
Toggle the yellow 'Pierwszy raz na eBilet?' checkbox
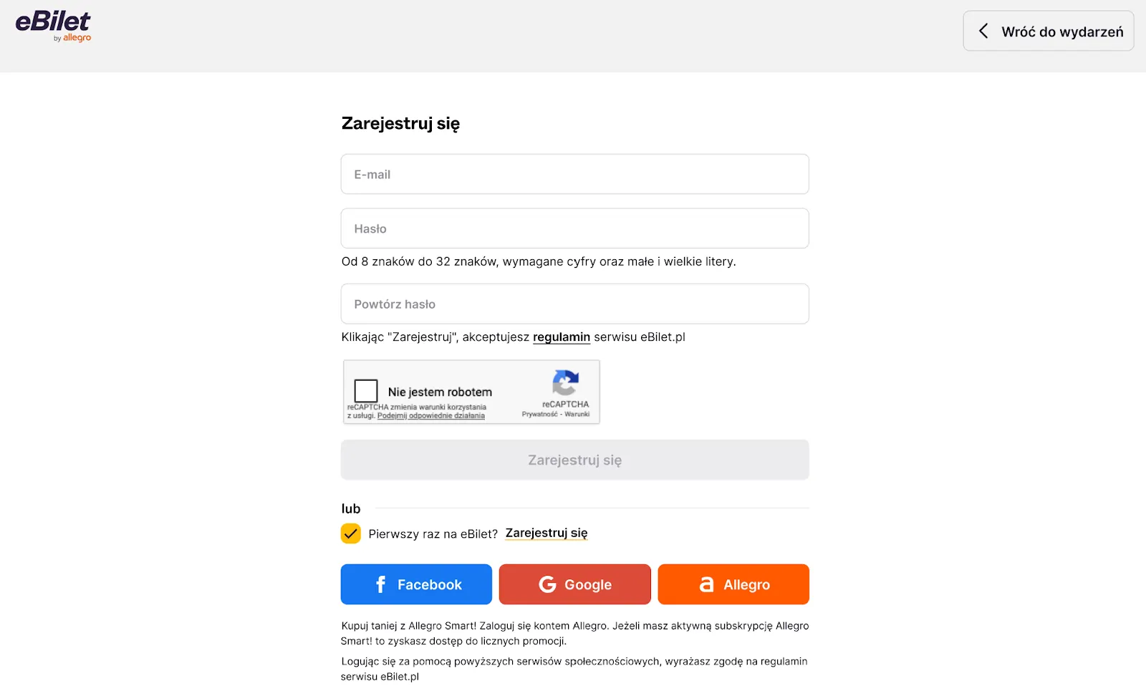(x=351, y=533)
